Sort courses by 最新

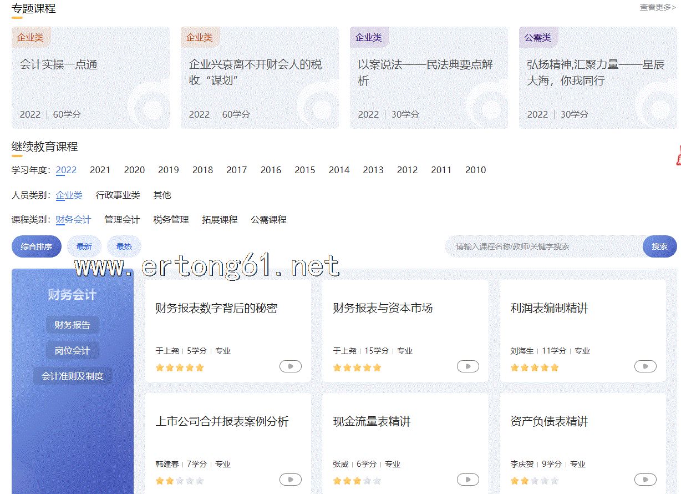tap(84, 246)
